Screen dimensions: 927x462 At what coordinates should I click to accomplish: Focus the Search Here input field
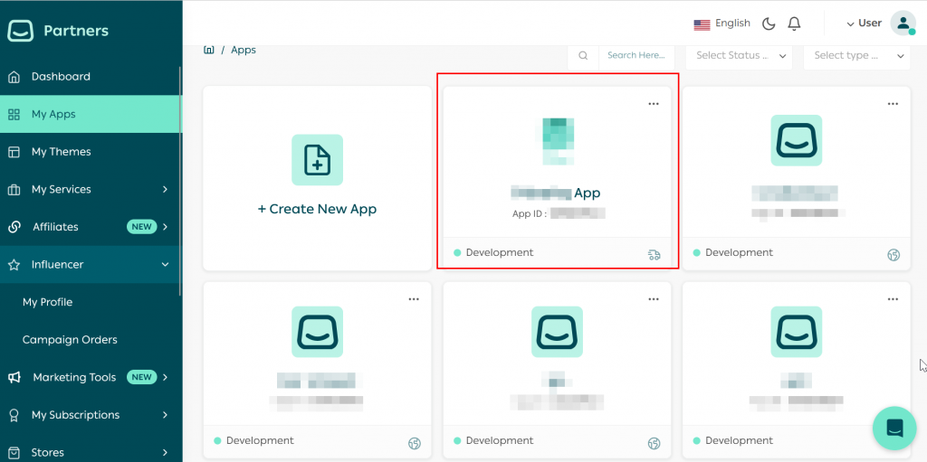click(x=636, y=55)
